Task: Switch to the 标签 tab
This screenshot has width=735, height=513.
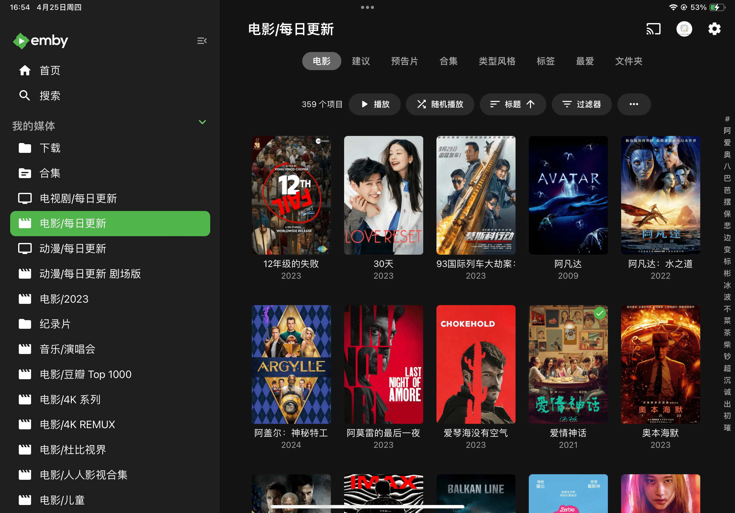Action: [545, 61]
